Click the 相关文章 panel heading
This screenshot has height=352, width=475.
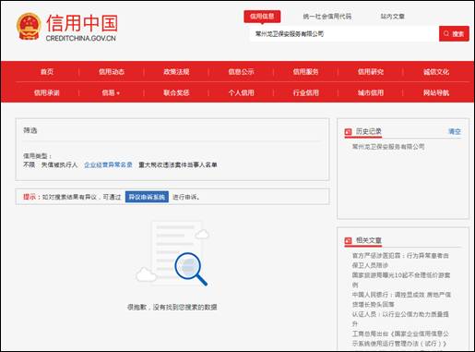(x=369, y=240)
